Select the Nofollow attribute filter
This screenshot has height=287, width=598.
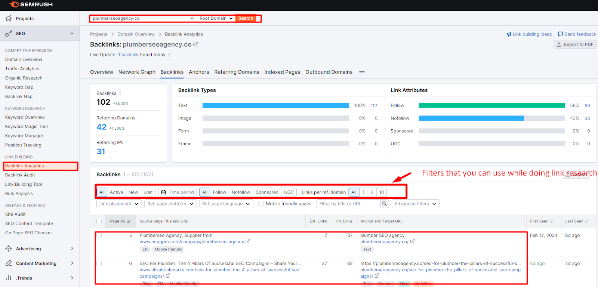[x=241, y=192]
